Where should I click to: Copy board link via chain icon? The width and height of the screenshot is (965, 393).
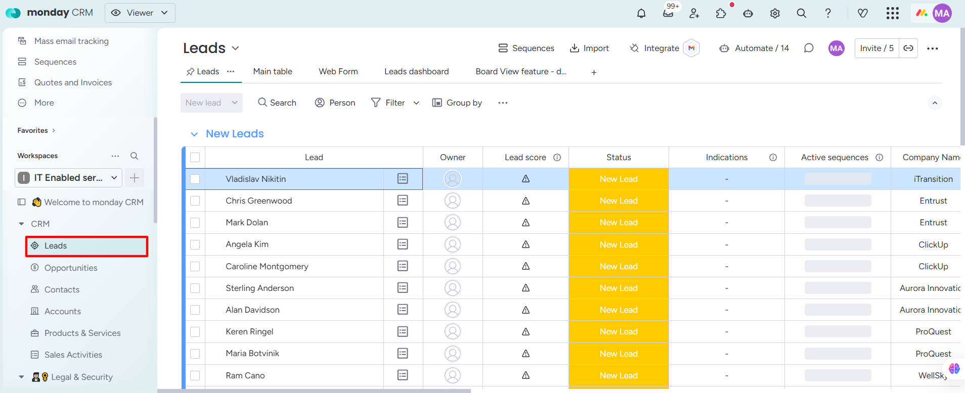pos(908,48)
